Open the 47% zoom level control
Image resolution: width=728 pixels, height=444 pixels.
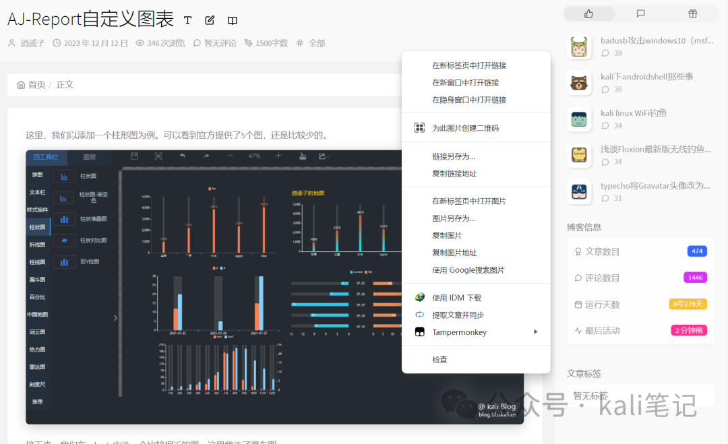253,156
